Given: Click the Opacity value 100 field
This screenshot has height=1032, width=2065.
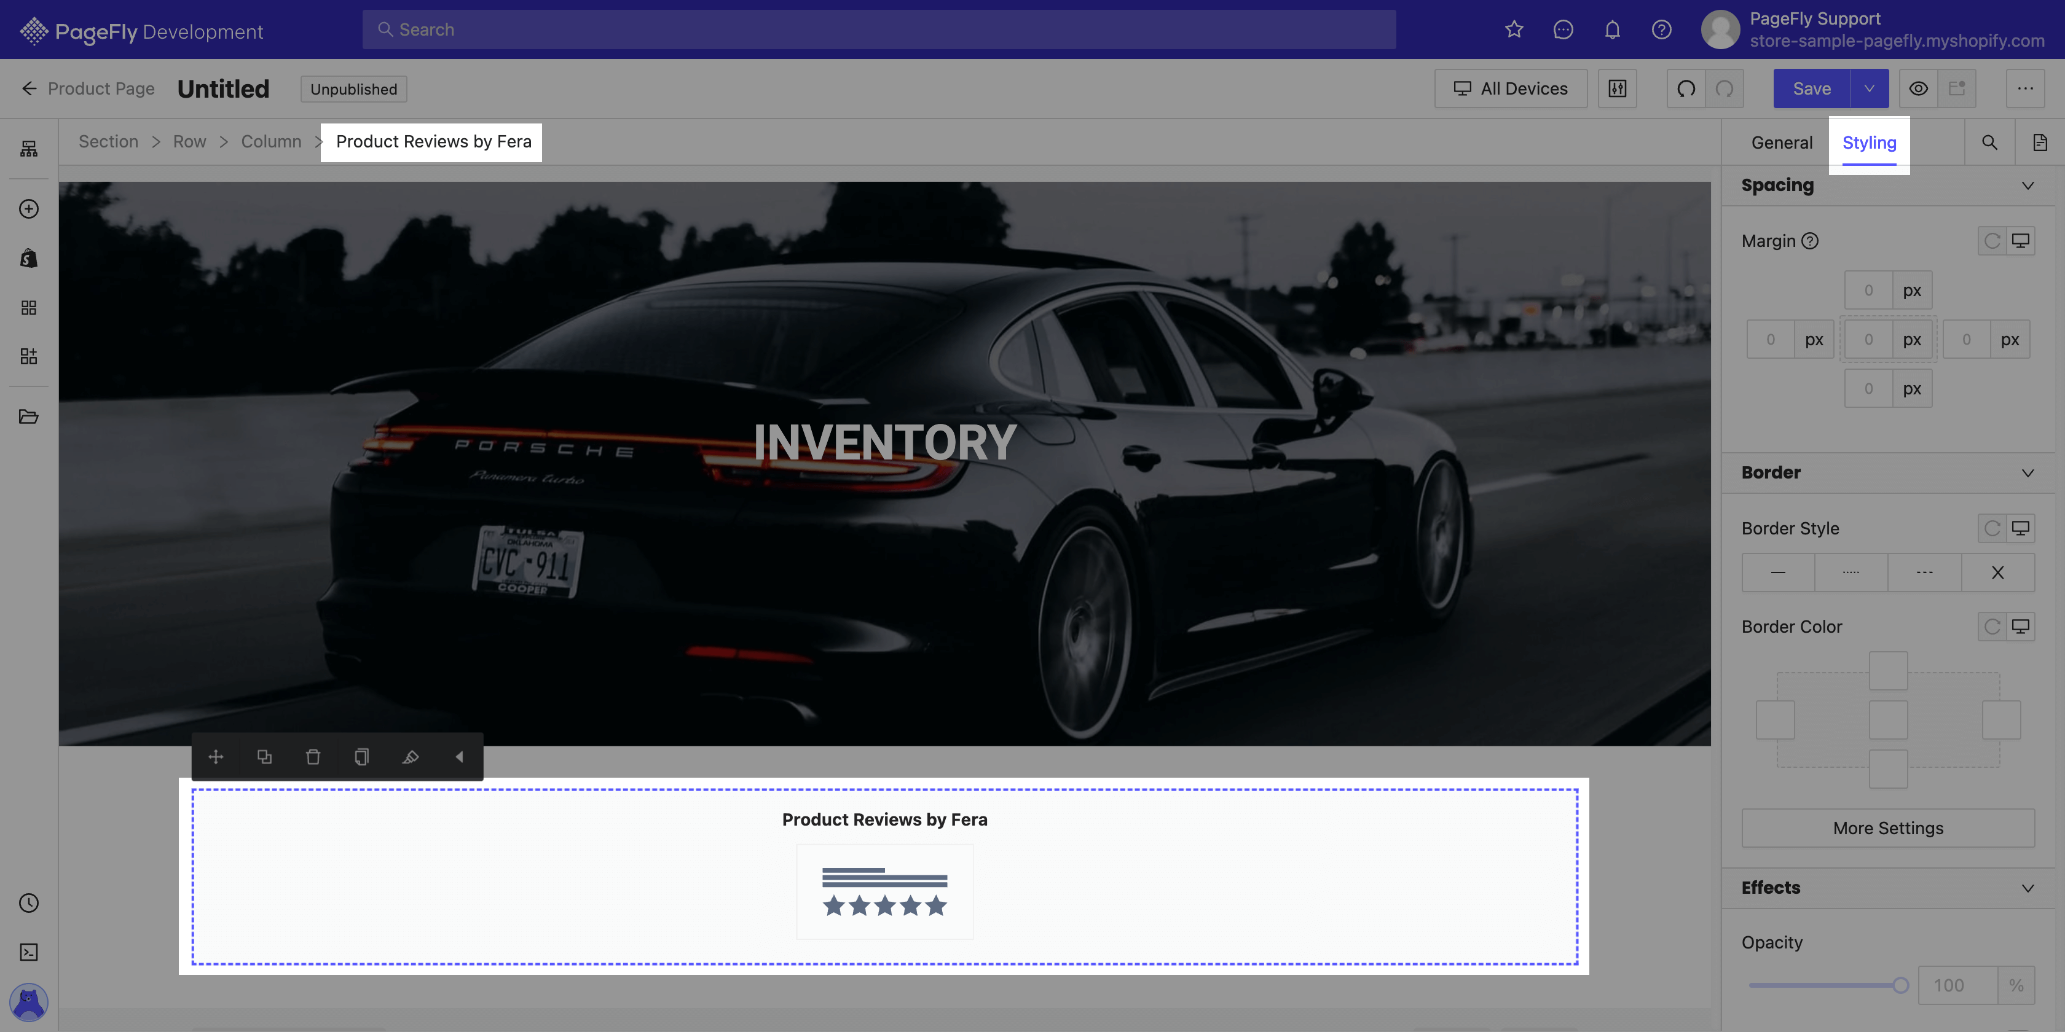Looking at the screenshot, I should pyautogui.click(x=1957, y=985).
